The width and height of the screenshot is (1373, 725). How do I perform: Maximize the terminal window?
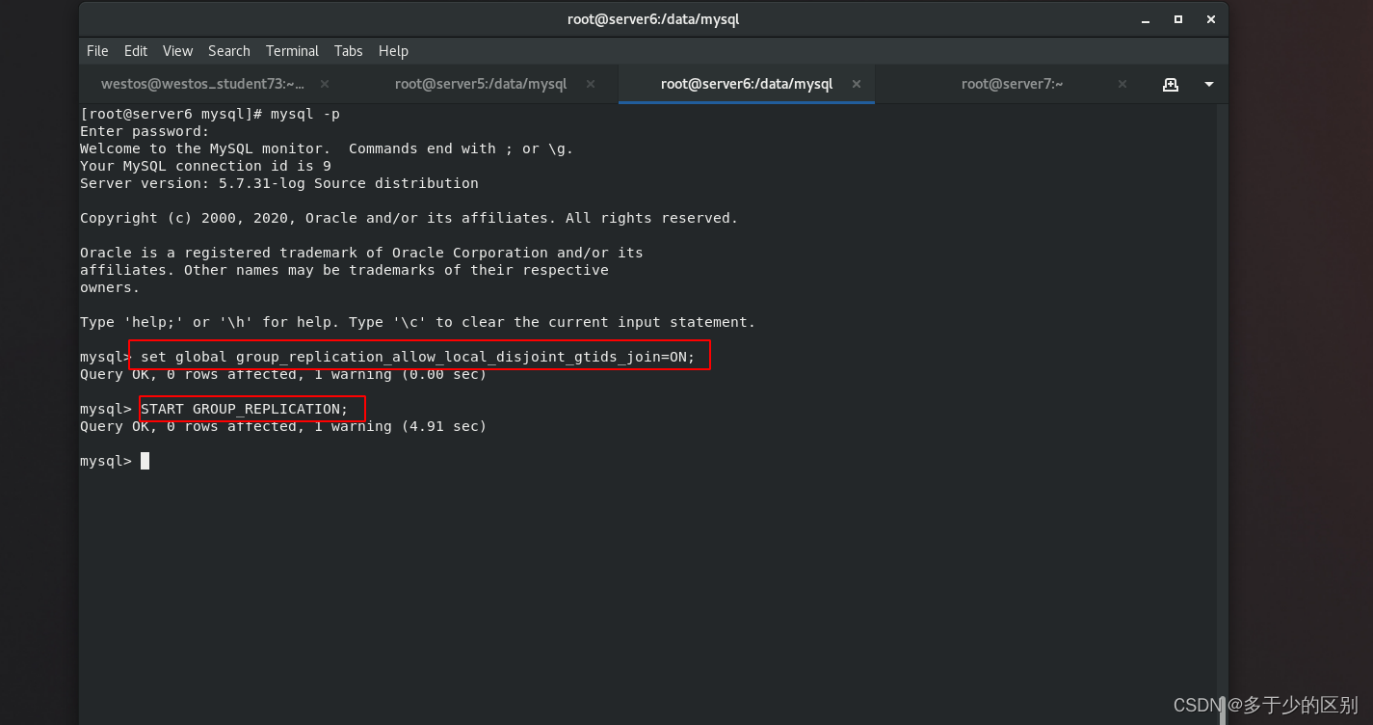point(1177,19)
